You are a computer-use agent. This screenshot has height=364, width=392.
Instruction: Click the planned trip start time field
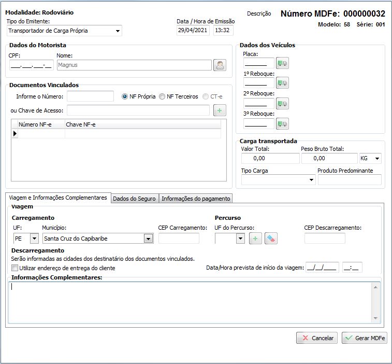click(x=352, y=268)
